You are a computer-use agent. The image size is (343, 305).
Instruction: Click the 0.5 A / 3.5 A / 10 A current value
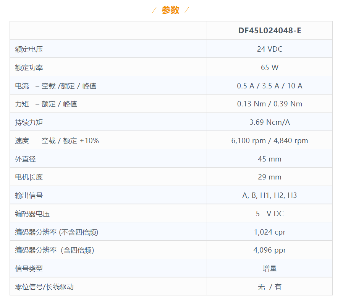coord(270,86)
